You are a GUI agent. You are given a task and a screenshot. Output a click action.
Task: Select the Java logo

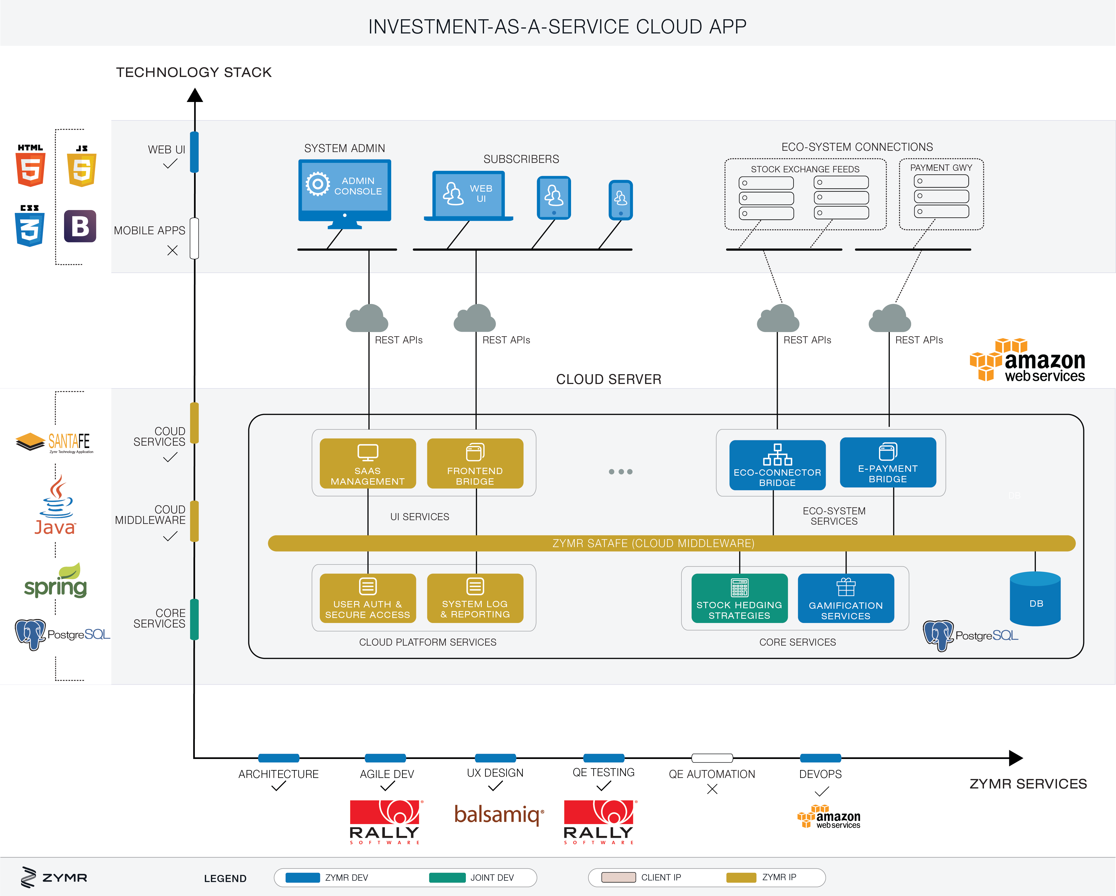pos(55,504)
